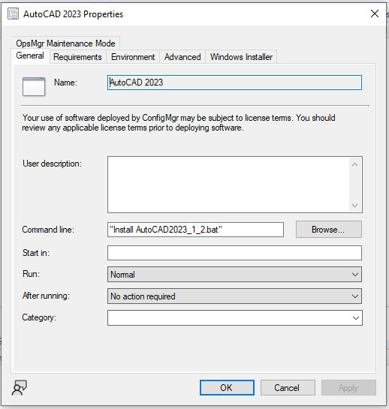Click the program window icon beside Name
This screenshot has width=389, height=409.
[34, 86]
